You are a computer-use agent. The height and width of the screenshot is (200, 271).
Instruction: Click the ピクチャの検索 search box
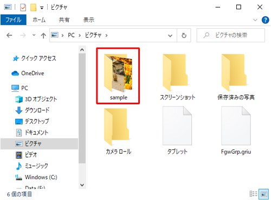231,35
